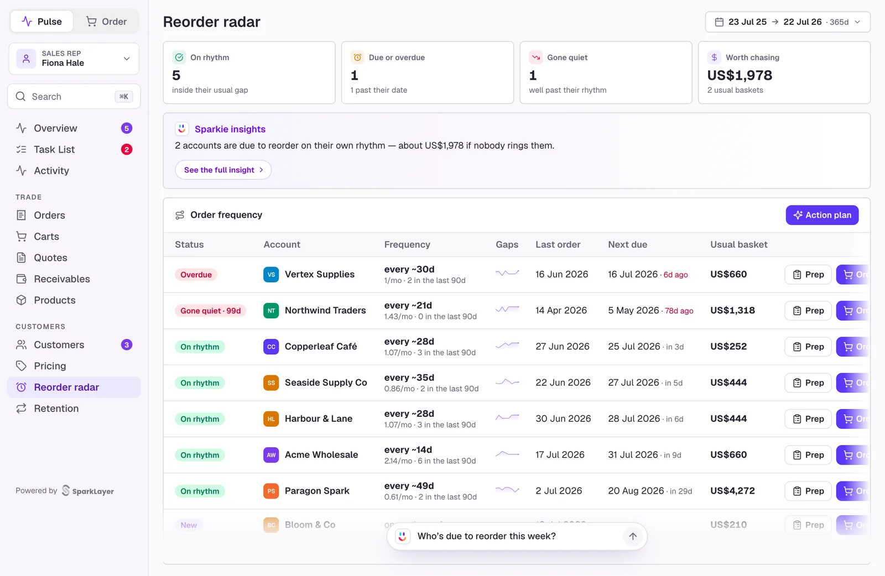This screenshot has width=885, height=576.
Task: Click the Action plan button
Action: [822, 215]
